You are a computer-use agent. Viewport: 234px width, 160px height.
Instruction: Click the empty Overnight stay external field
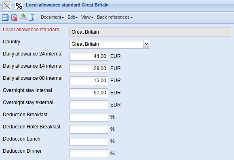(x=89, y=105)
